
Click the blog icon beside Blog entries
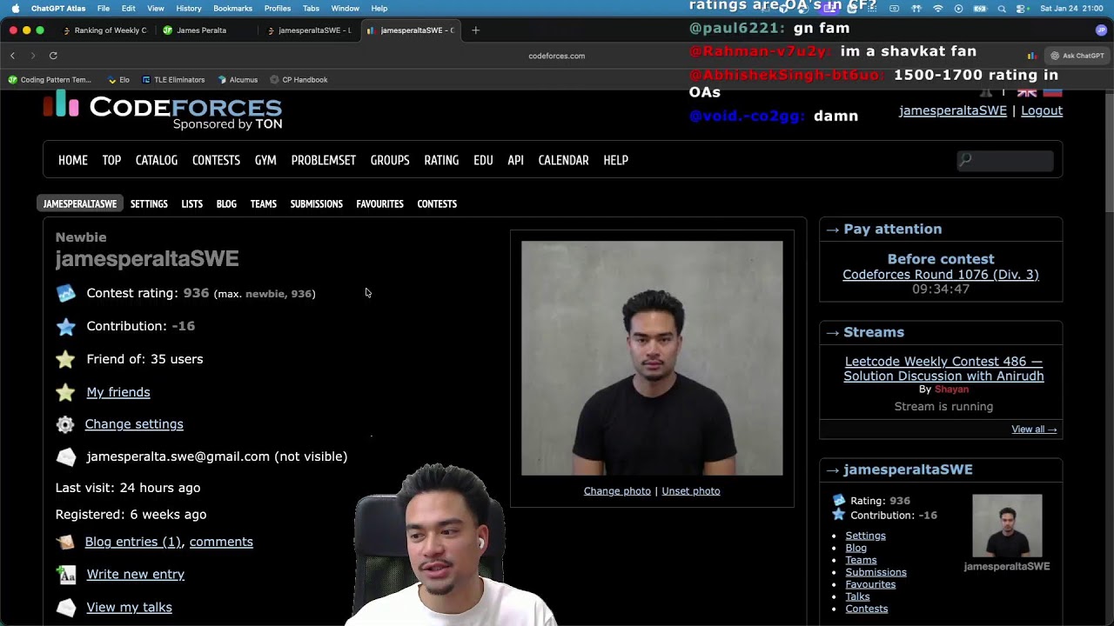[x=65, y=543]
